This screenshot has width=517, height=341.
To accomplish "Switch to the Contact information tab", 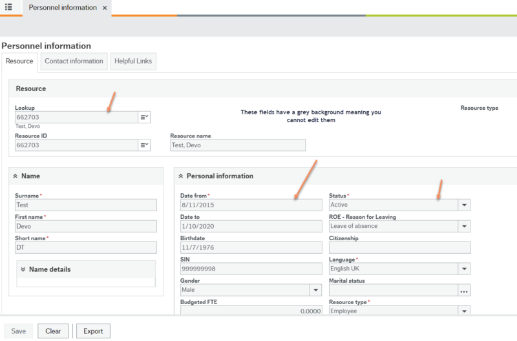I will pos(74,61).
